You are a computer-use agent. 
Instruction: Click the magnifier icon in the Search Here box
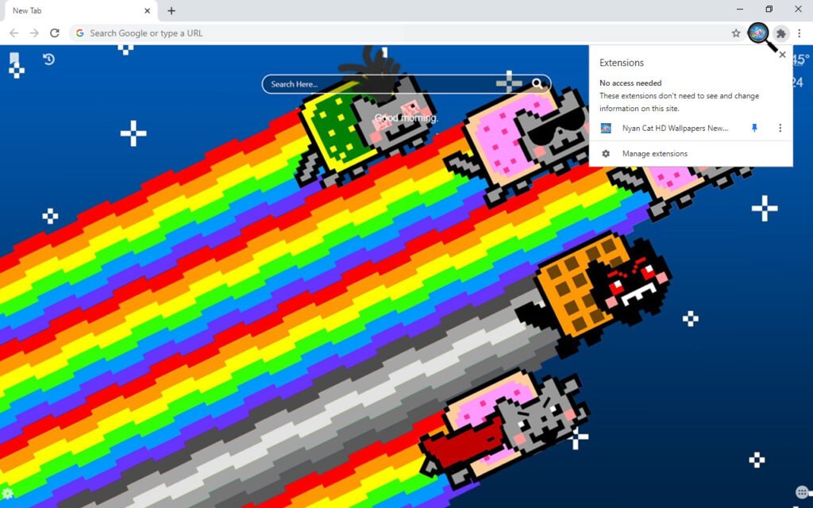coord(538,83)
